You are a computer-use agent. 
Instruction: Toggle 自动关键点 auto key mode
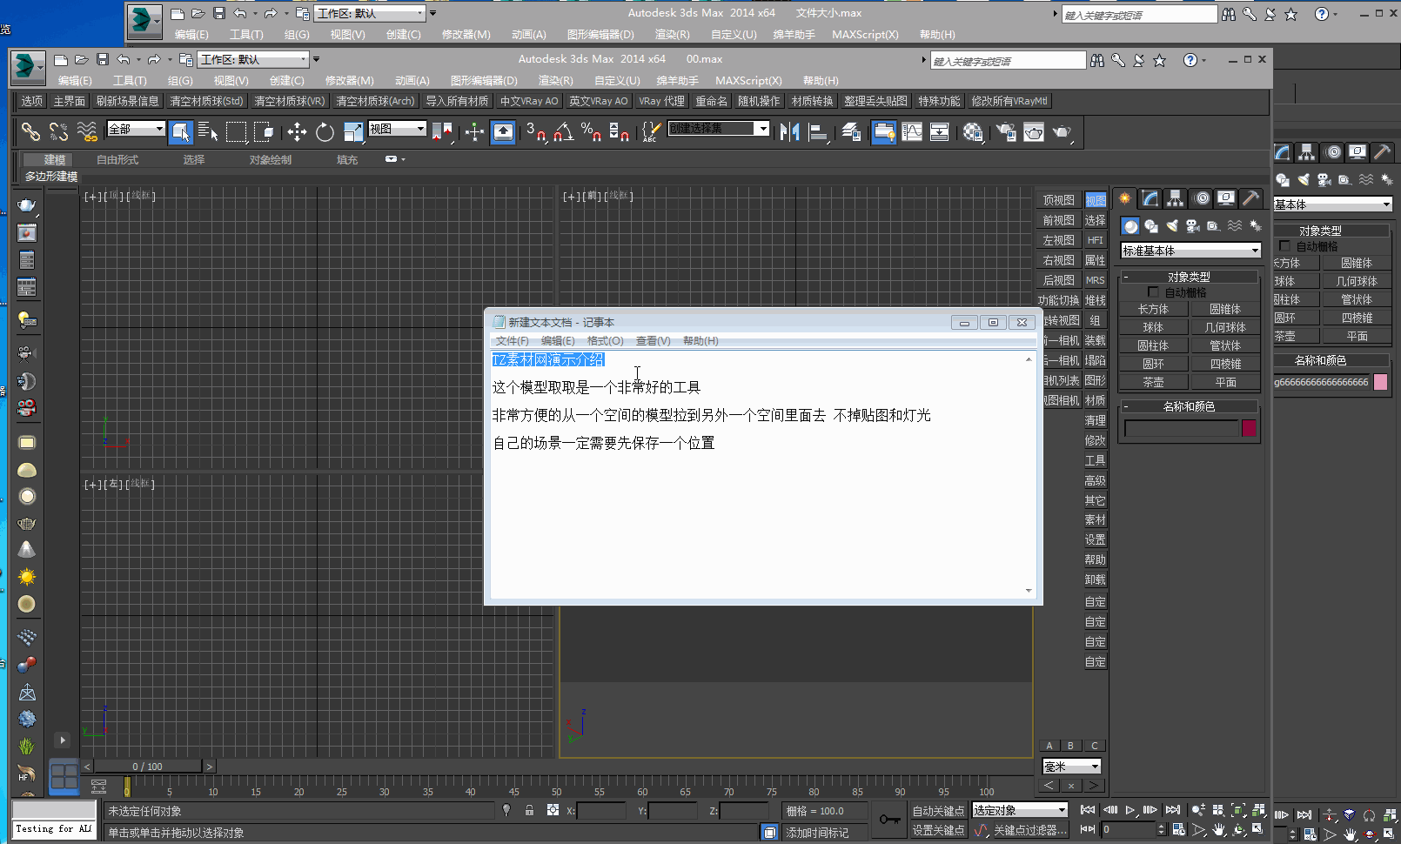tap(938, 810)
